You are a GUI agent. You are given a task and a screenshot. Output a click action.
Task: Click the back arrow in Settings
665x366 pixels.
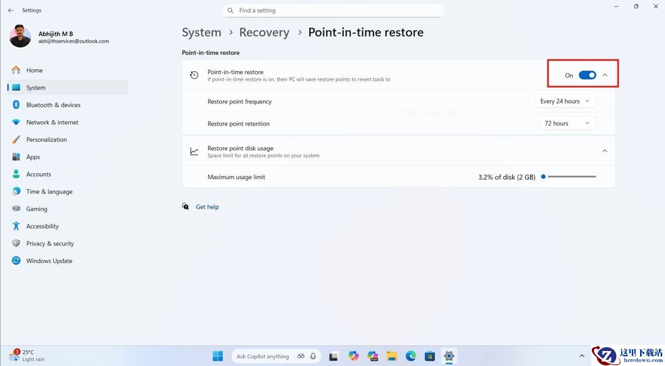(11, 11)
